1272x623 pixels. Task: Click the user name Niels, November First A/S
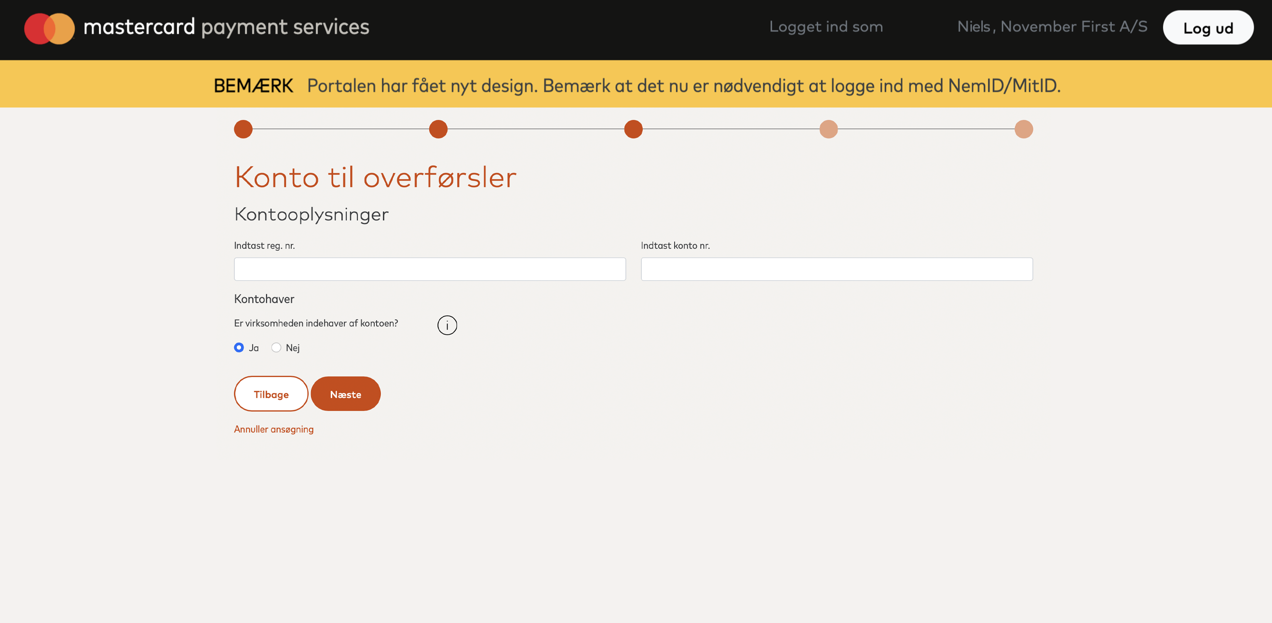click(x=1052, y=27)
